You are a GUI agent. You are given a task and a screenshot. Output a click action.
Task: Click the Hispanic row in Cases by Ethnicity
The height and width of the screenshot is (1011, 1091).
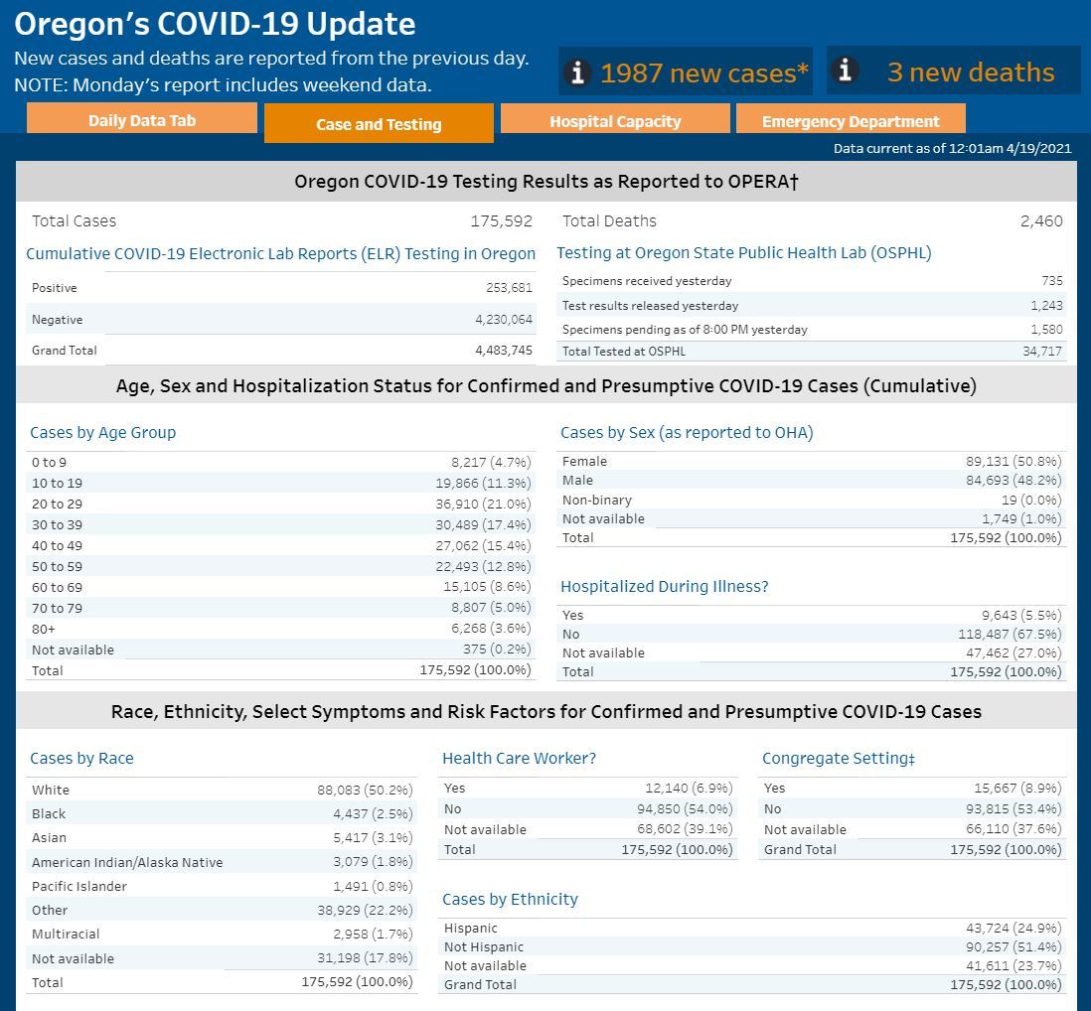coord(752,928)
